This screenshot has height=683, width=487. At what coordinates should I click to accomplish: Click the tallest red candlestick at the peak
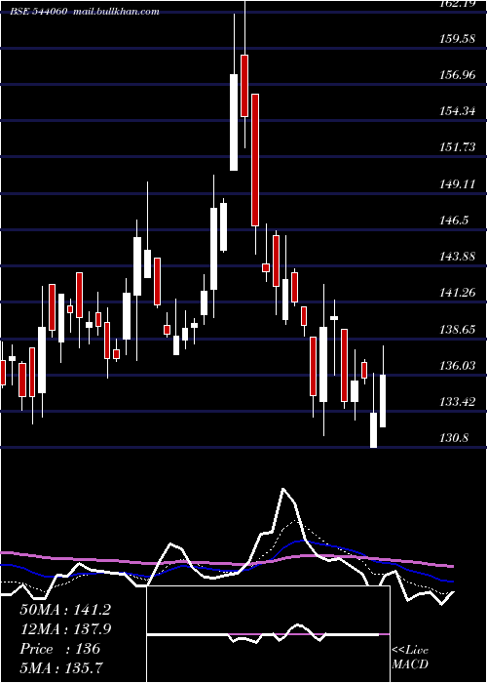[x=255, y=160]
